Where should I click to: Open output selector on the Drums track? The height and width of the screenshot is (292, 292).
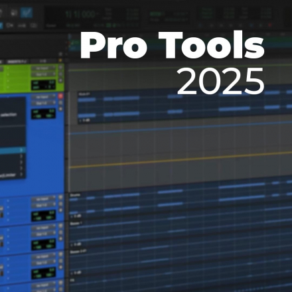(x=43, y=205)
